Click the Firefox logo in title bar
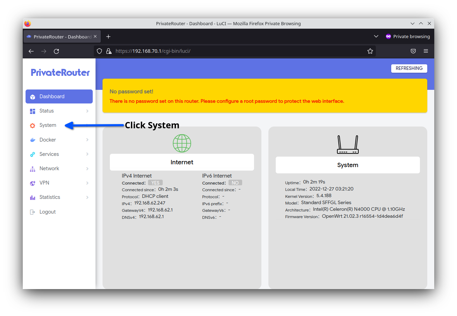The width and height of the screenshot is (457, 316). [28, 23]
